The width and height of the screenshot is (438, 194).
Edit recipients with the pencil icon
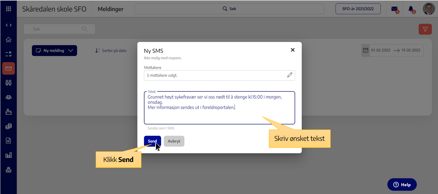click(x=290, y=75)
